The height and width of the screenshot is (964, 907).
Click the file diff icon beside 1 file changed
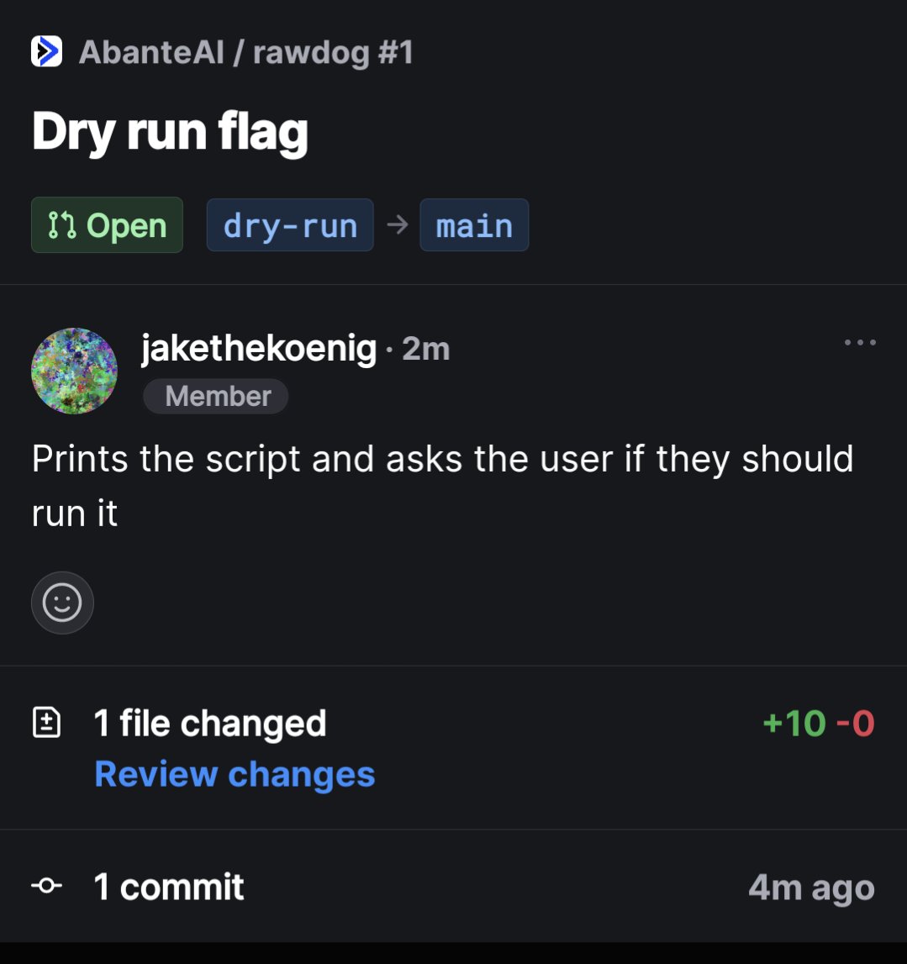coord(47,722)
